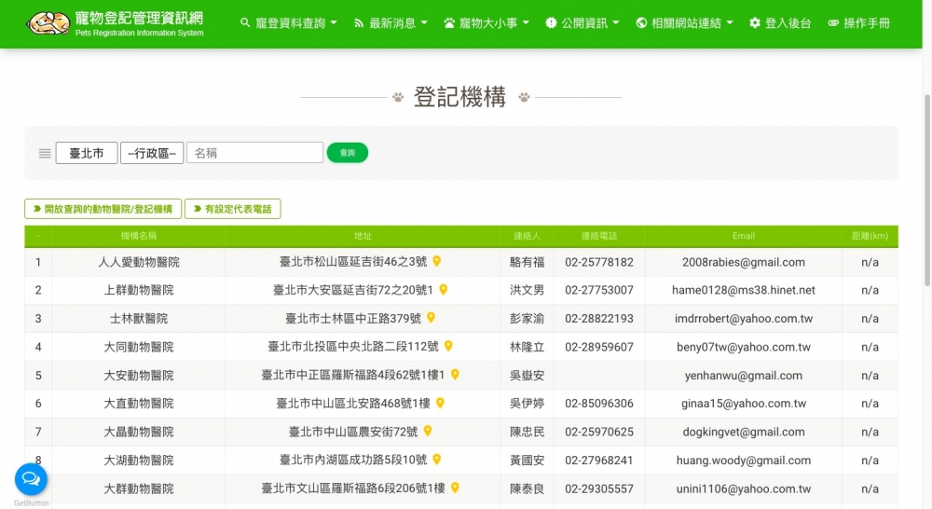Screen dimensions: 932x509
Task: Expand the 寵登資料查詢 menu
Action: click(x=289, y=23)
